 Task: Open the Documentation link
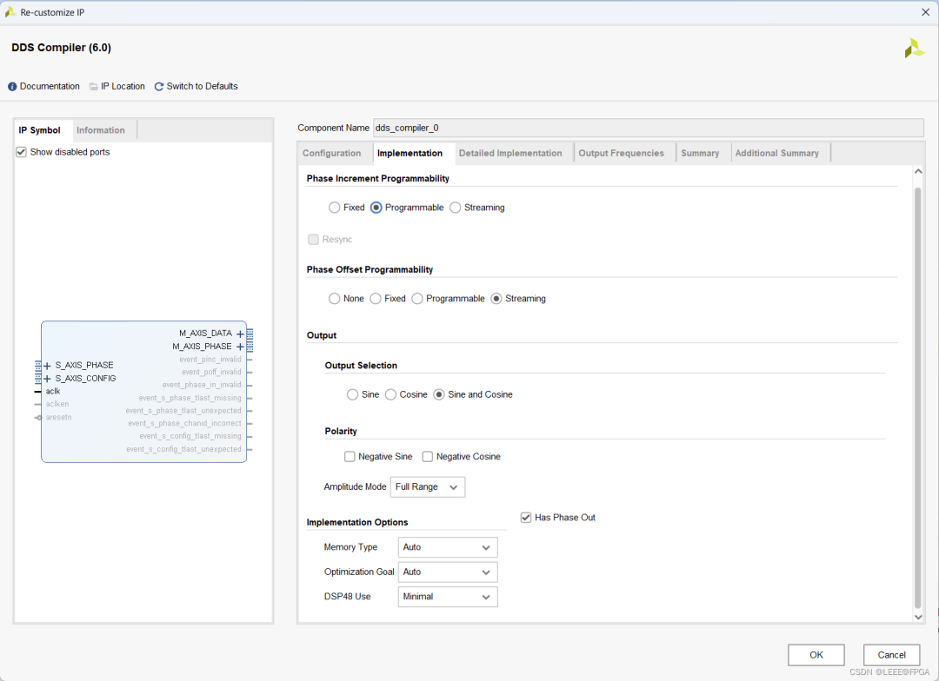(50, 87)
